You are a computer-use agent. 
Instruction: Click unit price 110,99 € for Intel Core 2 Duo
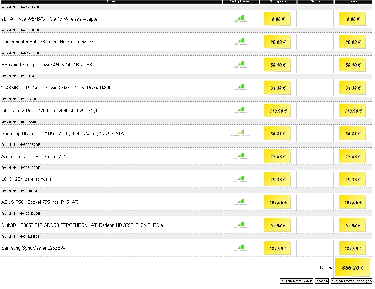(277, 111)
